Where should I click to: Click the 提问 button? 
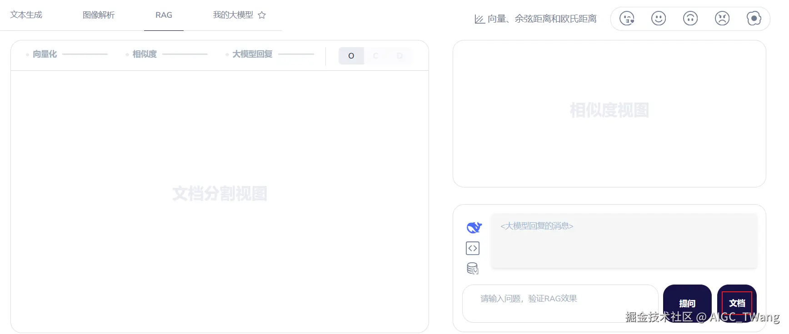point(687,303)
